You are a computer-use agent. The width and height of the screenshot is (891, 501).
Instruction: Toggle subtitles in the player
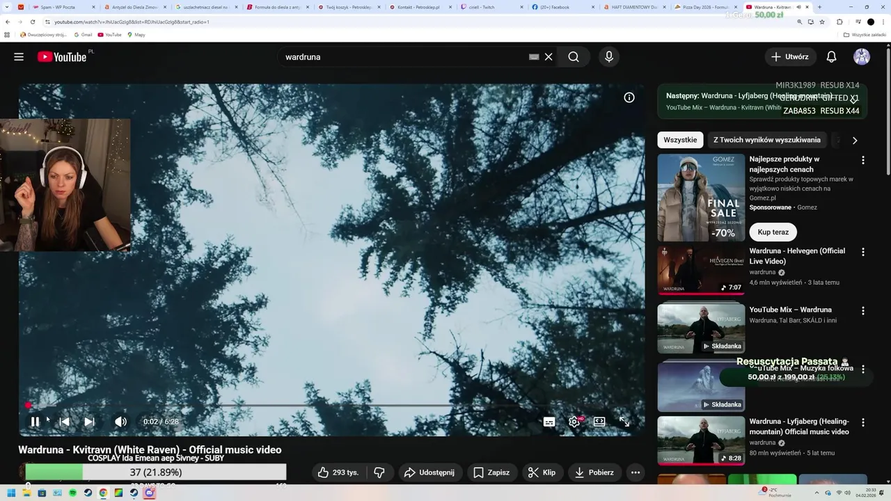(549, 422)
